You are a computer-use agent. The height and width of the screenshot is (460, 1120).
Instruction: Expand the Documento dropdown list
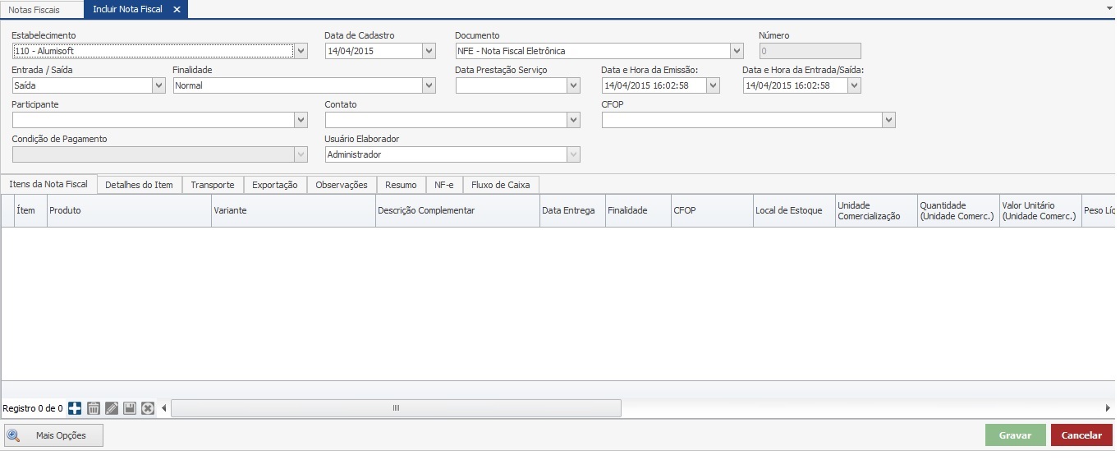737,51
